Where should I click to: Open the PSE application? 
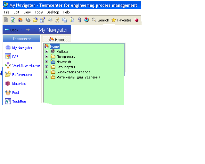(x=15, y=57)
